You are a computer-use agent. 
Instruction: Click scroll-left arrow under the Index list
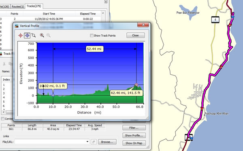pos(4,112)
